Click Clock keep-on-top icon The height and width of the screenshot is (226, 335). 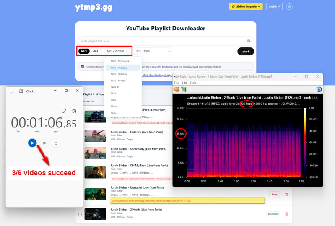74,111
